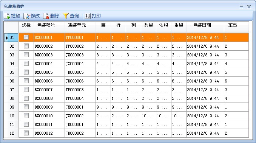Click the 集装单元 column header

pyautogui.click(x=77, y=25)
